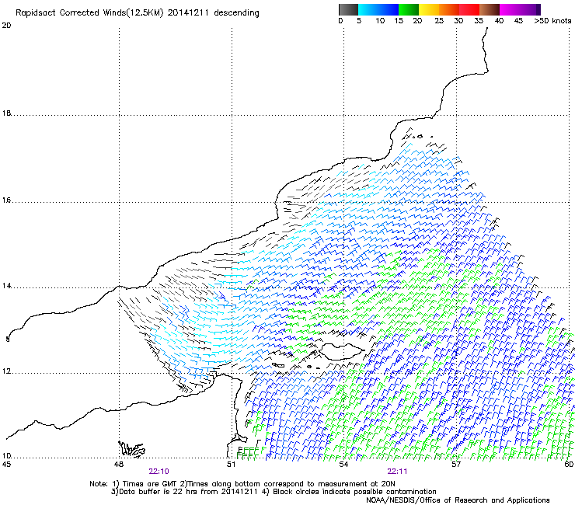
Task: Click the '15' legend scale label
Action: pos(399,20)
